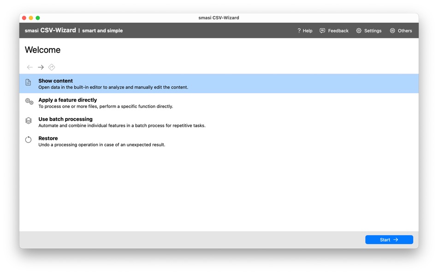Open the Others menu label
The width and height of the screenshot is (438, 274).
405,31
